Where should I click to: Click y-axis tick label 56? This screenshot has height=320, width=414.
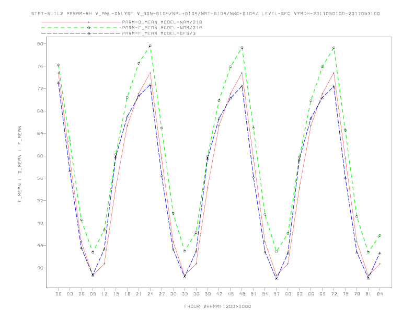coord(40,178)
